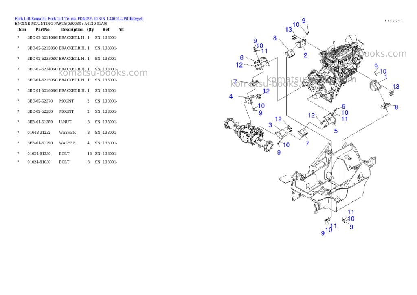This screenshot has height=295, width=417.
Task: Open the FD40ZY-10 S/N 133001-UP link
Action: [110, 19]
